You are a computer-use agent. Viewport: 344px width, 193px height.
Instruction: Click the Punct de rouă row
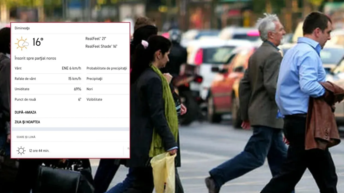click(x=48, y=99)
